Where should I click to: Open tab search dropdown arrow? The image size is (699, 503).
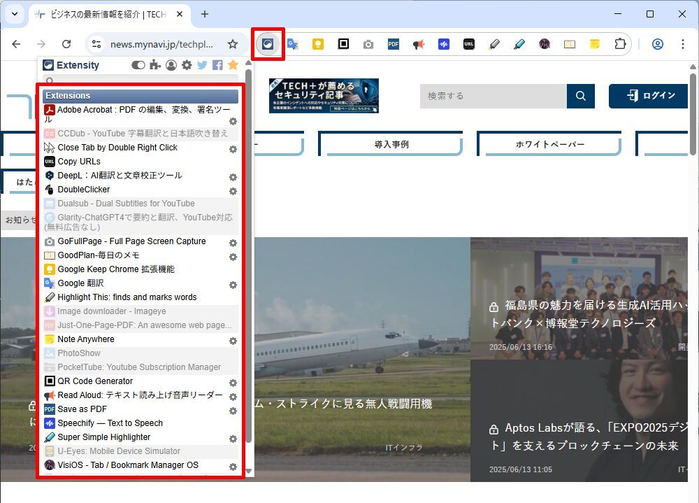pos(15,14)
